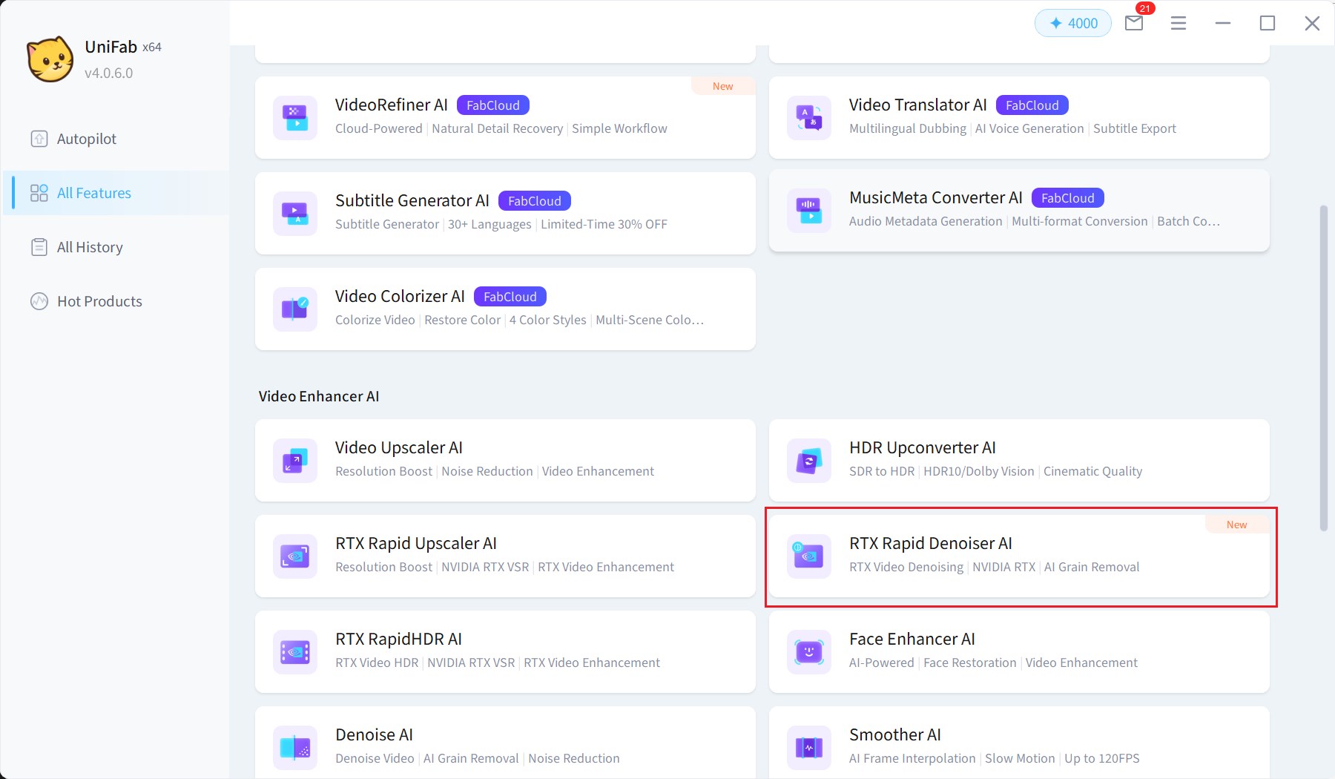The height and width of the screenshot is (779, 1335).
Task: Open All History in sidebar
Action: click(x=116, y=247)
